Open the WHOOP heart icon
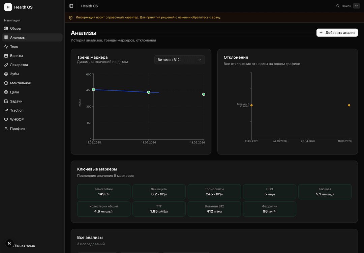This screenshot has width=364, height=253. 6,119
